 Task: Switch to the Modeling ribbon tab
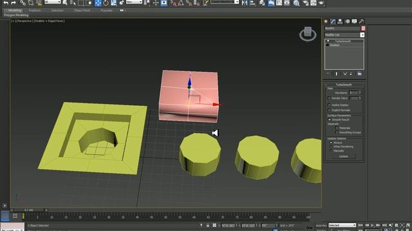click(14, 10)
